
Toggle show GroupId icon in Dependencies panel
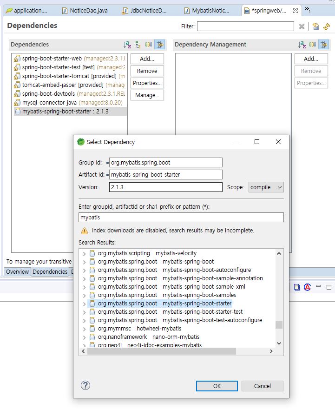[149, 45]
